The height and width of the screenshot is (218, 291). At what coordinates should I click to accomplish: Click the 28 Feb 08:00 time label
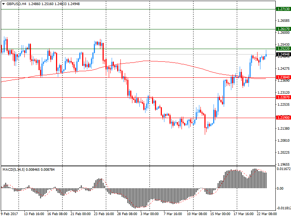click(x=127, y=214)
